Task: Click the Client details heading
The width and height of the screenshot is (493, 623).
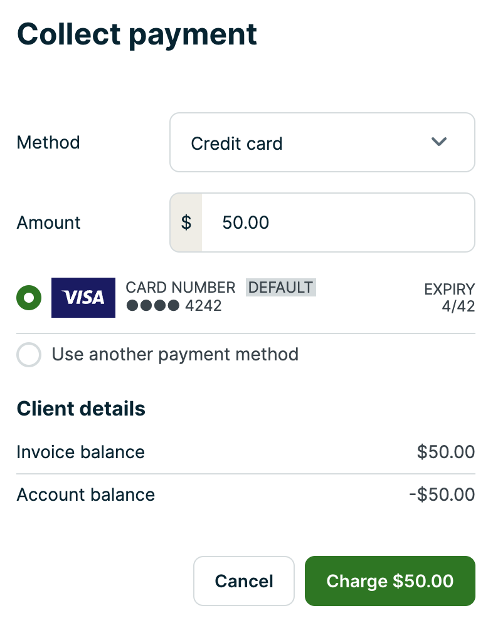Action: coord(81,409)
